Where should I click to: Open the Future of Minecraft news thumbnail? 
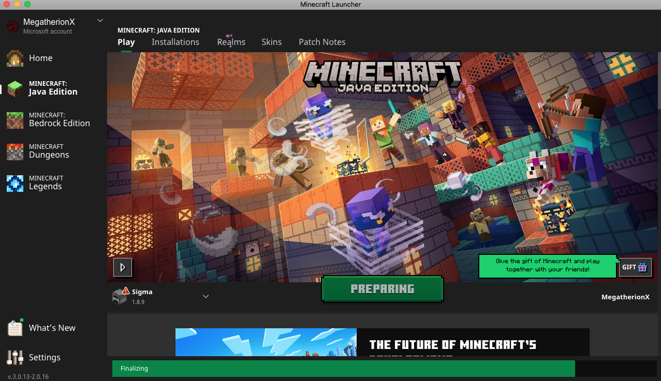266,342
